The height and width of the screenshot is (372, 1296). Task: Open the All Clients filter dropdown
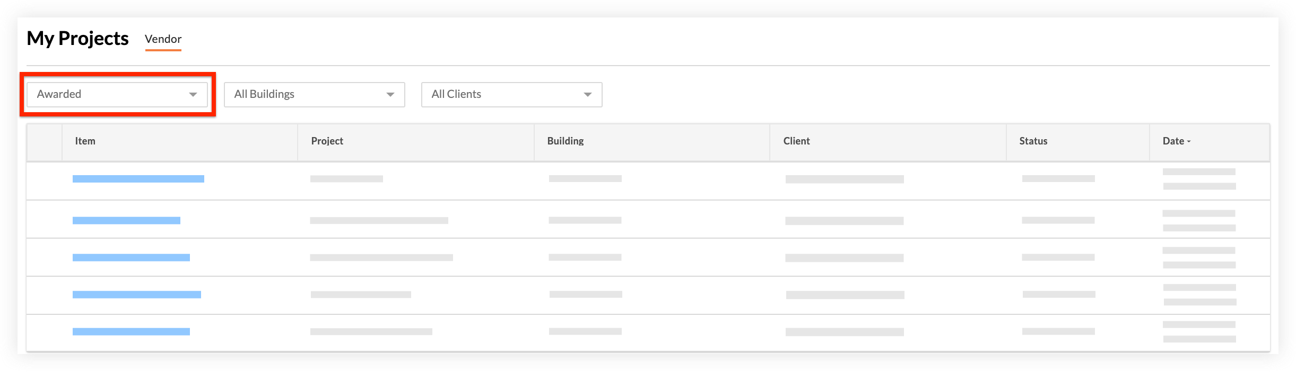[511, 94]
